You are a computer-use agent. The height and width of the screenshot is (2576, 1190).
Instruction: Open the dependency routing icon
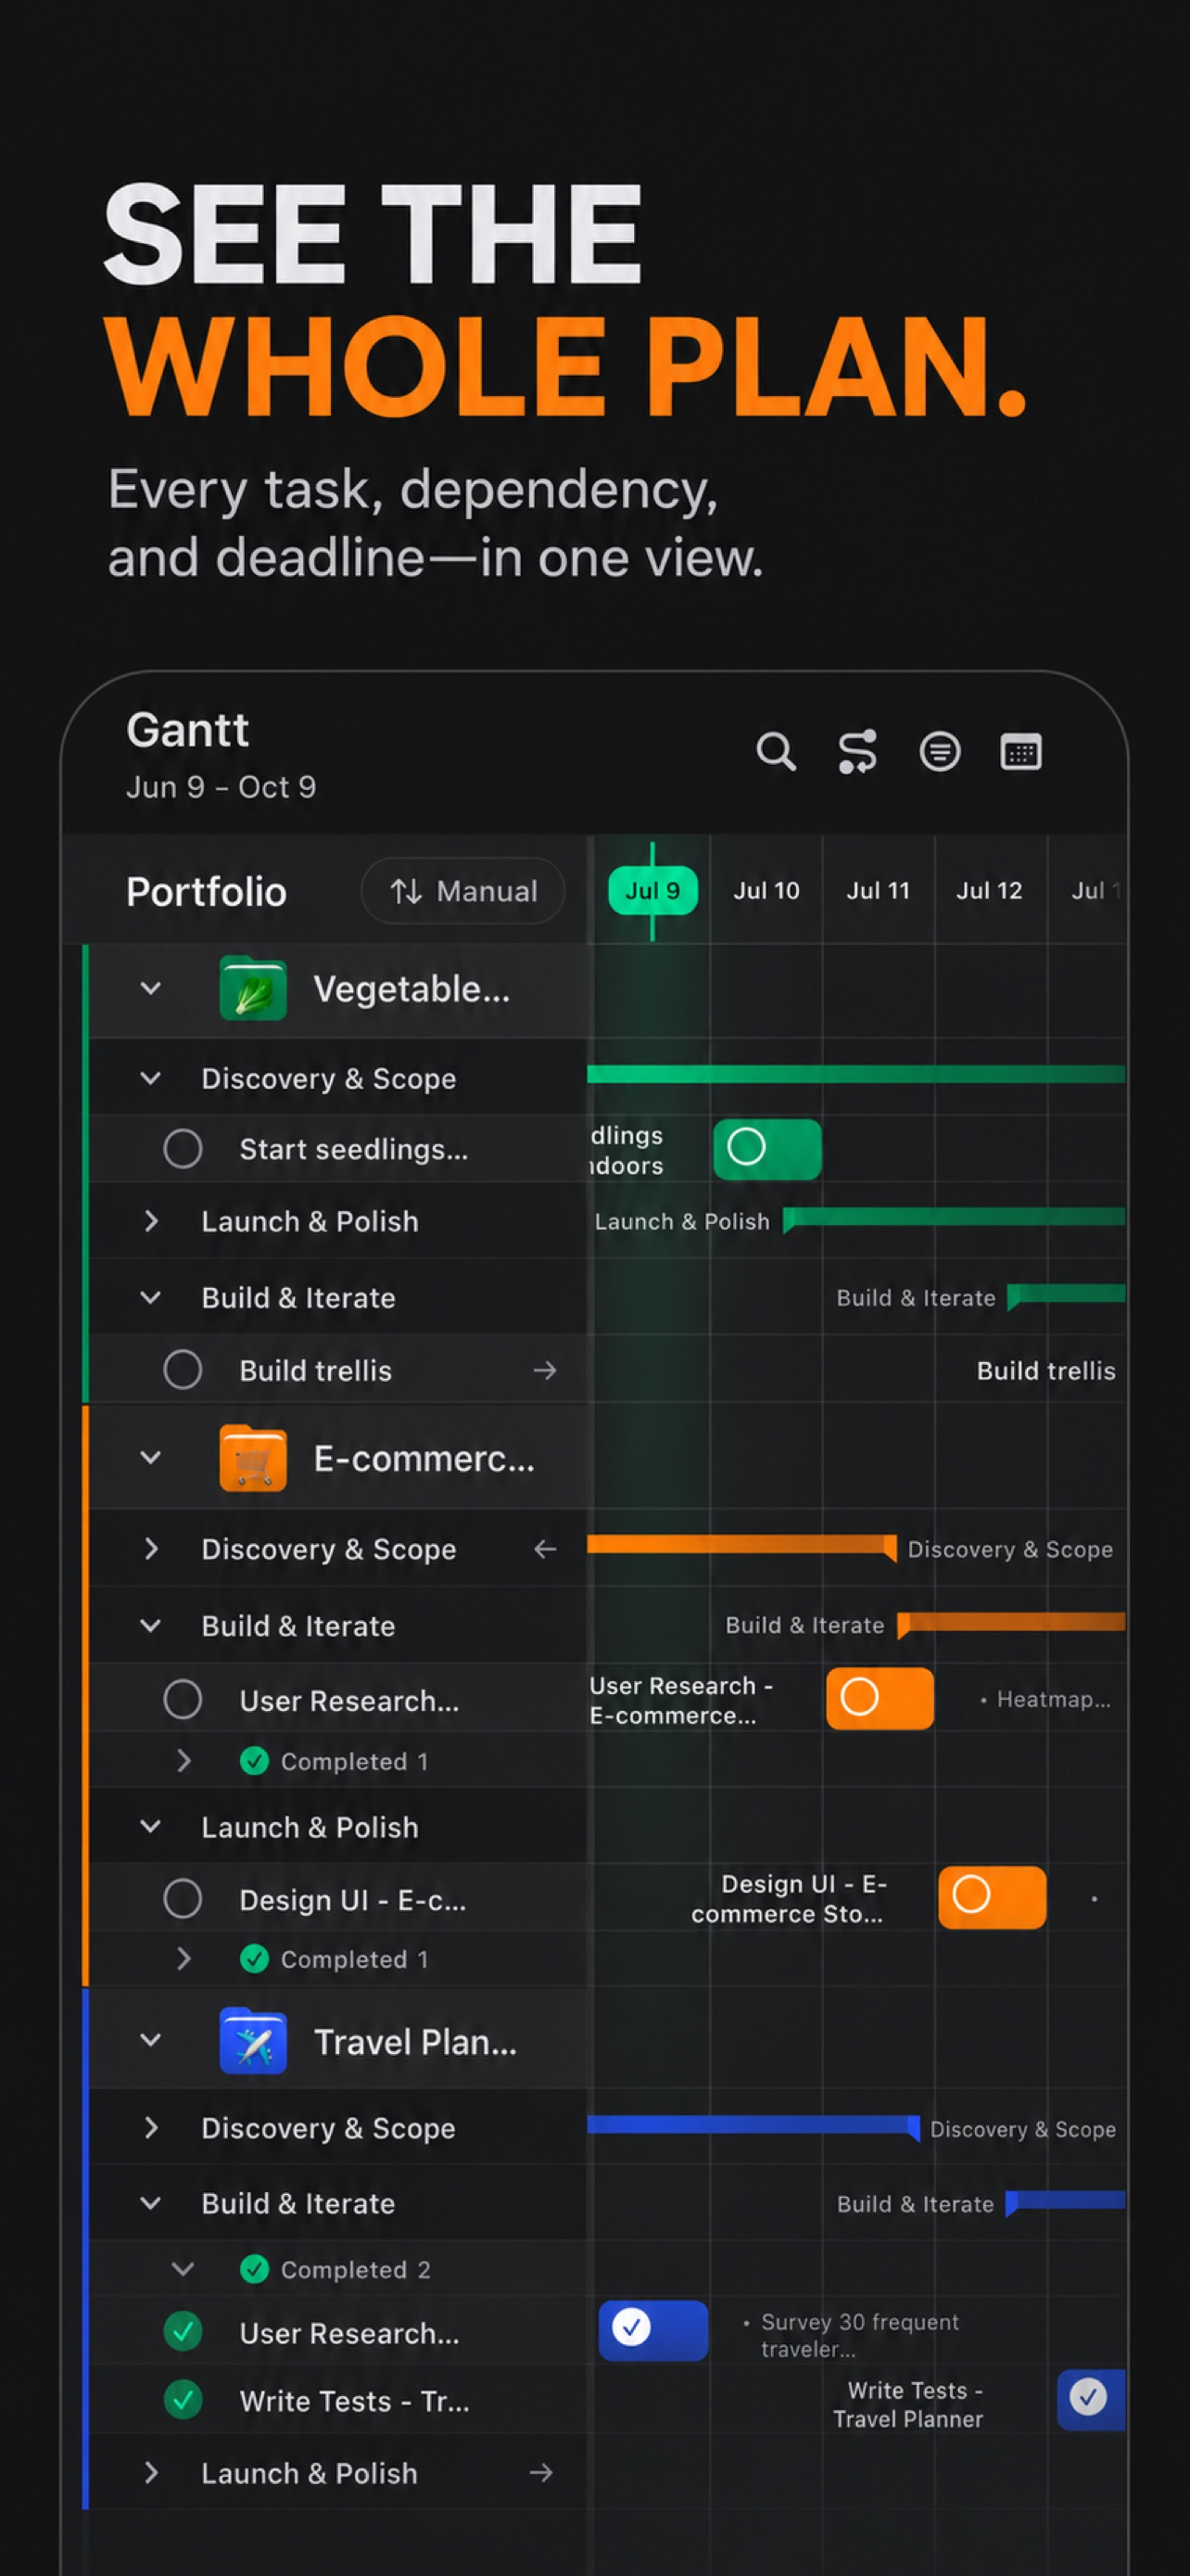tap(857, 751)
